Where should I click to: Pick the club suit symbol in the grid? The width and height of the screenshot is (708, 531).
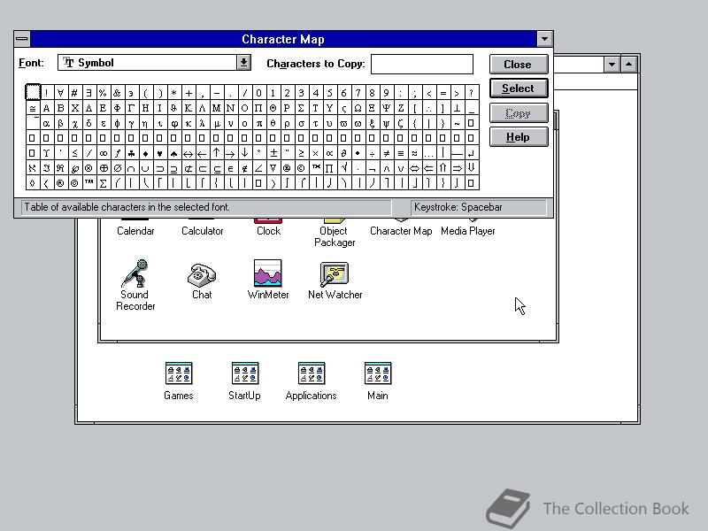click(131, 153)
